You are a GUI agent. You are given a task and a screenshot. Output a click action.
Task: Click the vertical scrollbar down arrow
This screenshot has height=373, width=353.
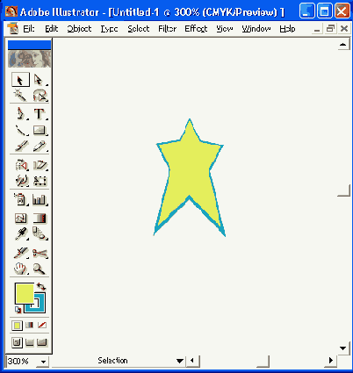[342, 348]
